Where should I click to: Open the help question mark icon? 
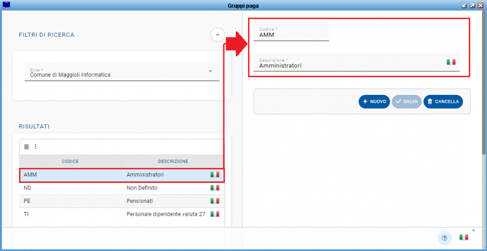[445, 238]
